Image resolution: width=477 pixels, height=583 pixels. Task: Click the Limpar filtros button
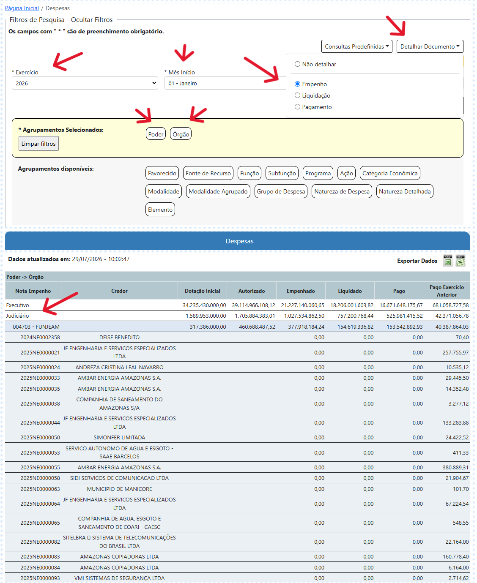click(x=38, y=144)
